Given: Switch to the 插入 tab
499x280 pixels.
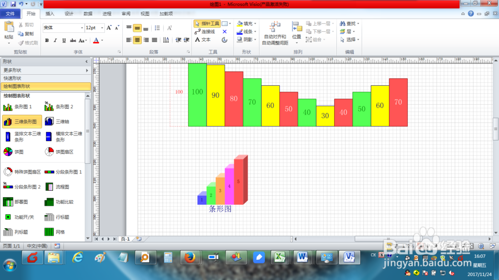Looking at the screenshot, I should [49, 13].
